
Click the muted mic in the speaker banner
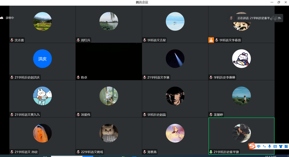coord(232,18)
